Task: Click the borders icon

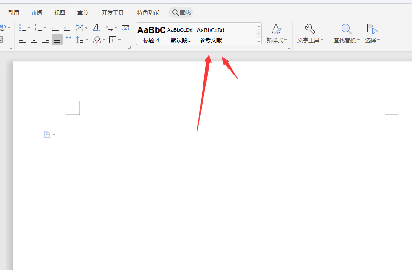Action: pyautogui.click(x=112, y=40)
